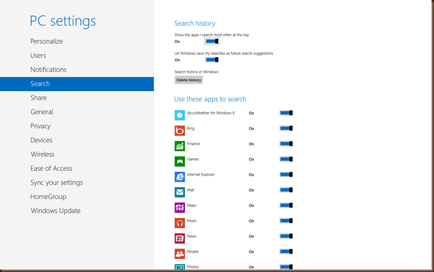Click the Maps app icon
The image size is (434, 272).
[x=179, y=208]
